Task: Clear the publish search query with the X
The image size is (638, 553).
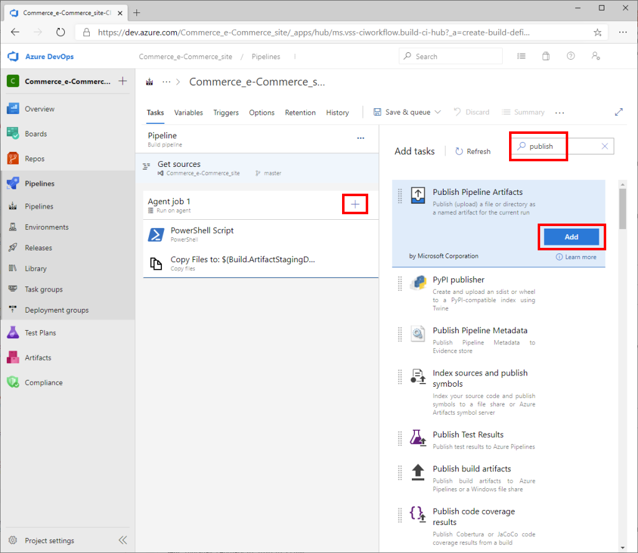Action: [x=604, y=146]
